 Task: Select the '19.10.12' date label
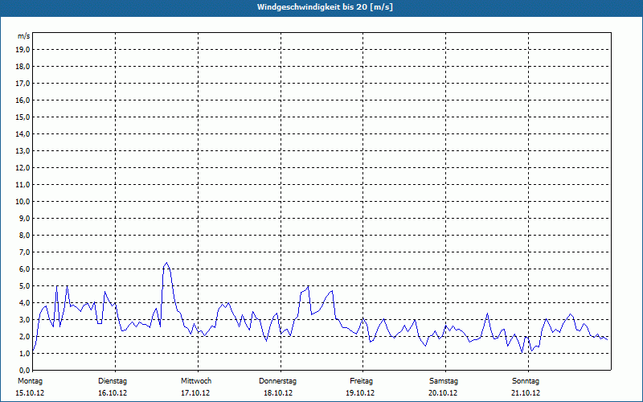pyautogui.click(x=360, y=393)
